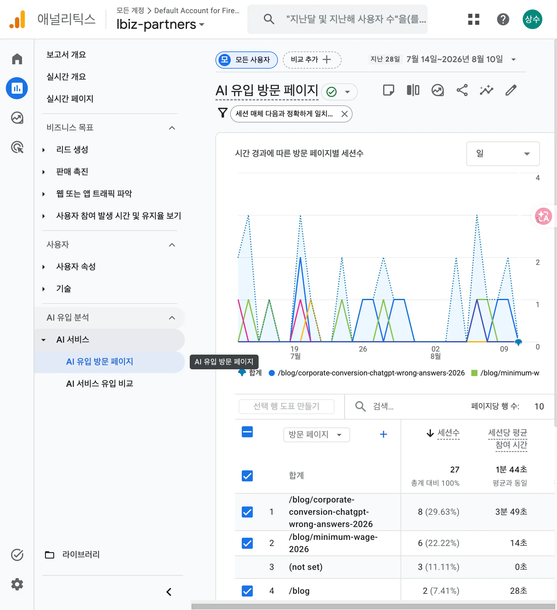The width and height of the screenshot is (557, 610).
Task: Click the compare data columns icon
Action: (413, 90)
